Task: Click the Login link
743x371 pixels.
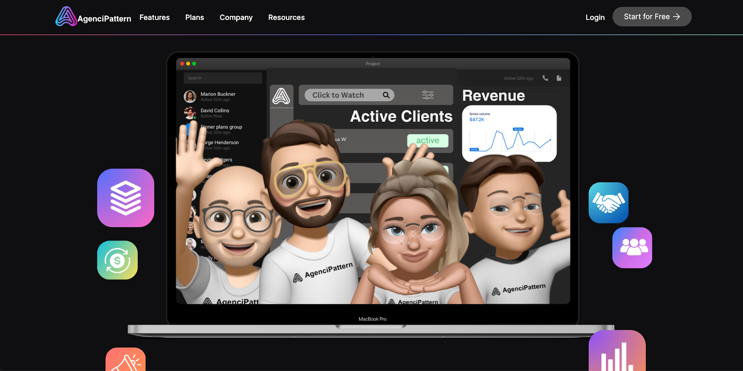Action: [x=595, y=18]
